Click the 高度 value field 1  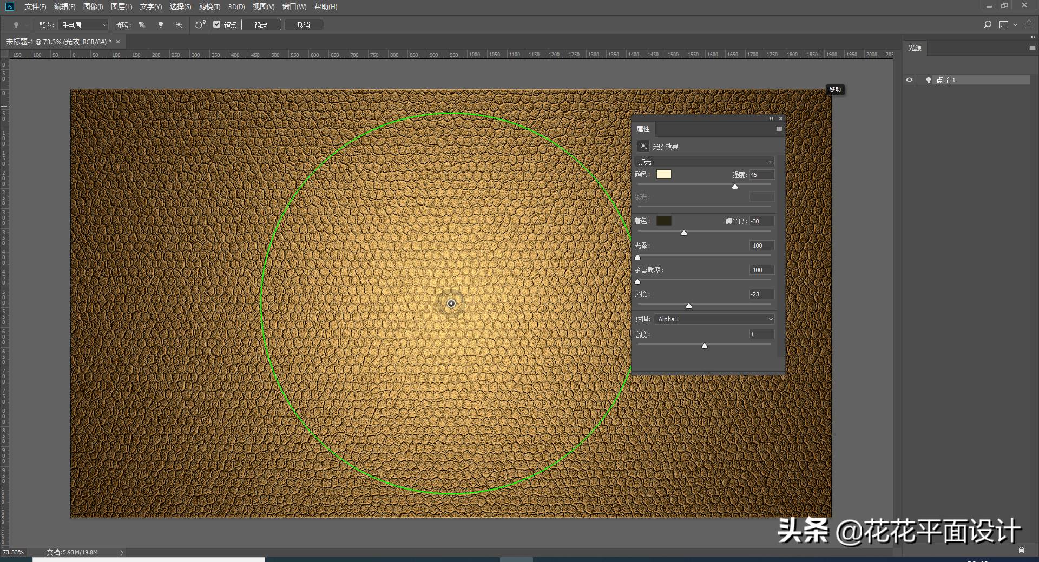click(x=762, y=334)
